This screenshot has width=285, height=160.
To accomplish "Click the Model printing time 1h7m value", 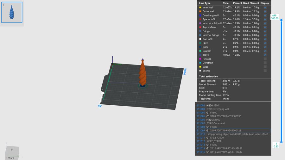I will [225, 95].
